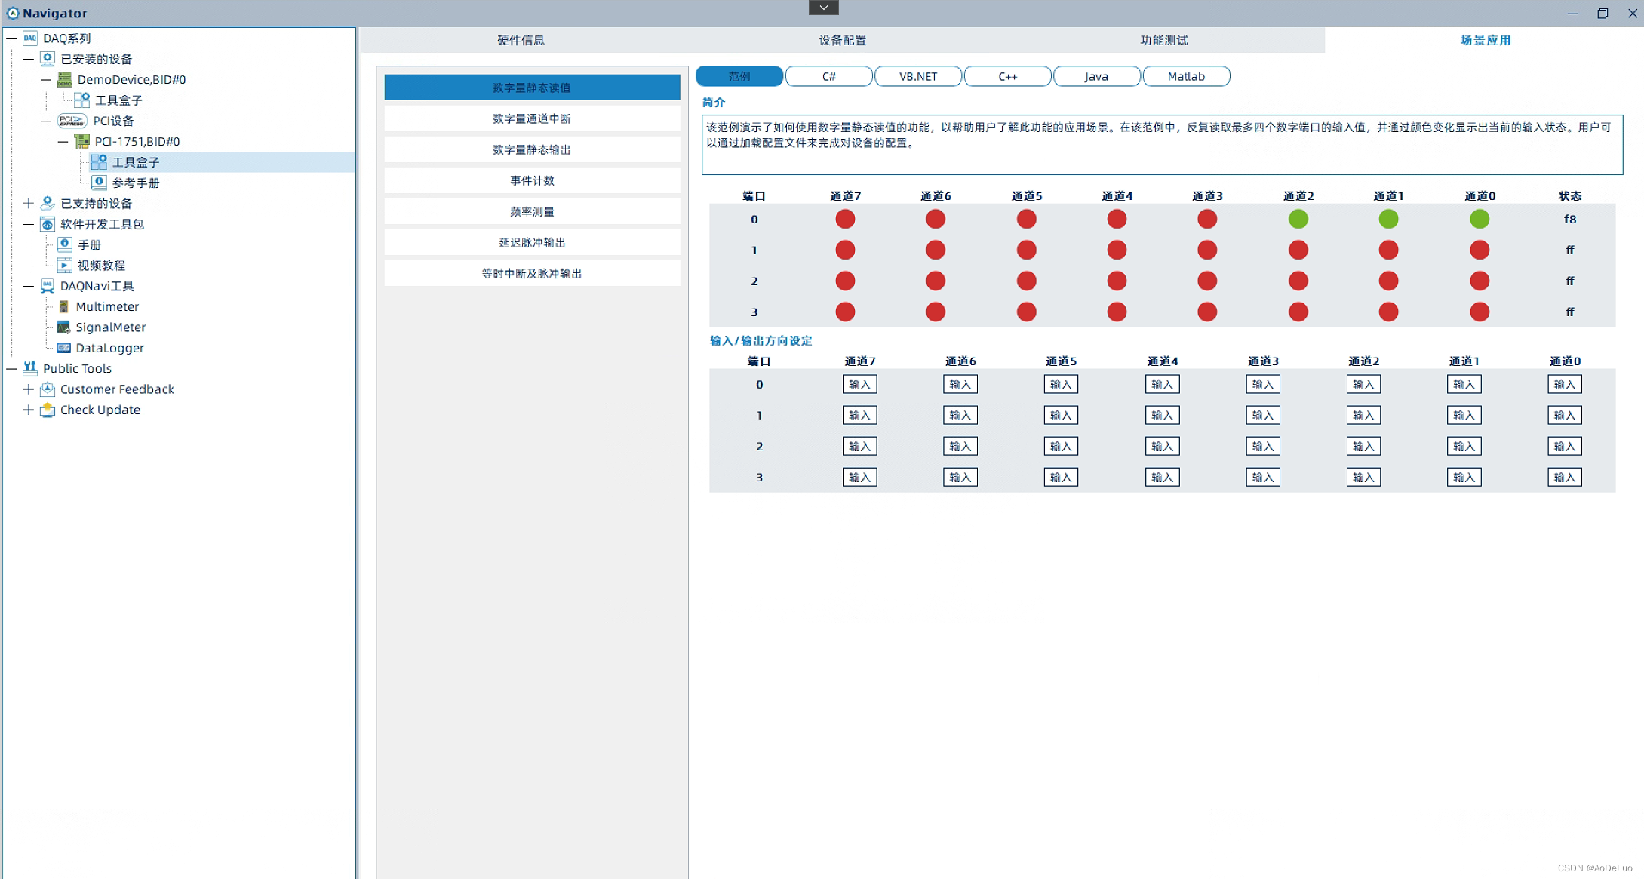The image size is (1644, 879).
Task: Click the Multimeter tool icon
Action: [64, 306]
